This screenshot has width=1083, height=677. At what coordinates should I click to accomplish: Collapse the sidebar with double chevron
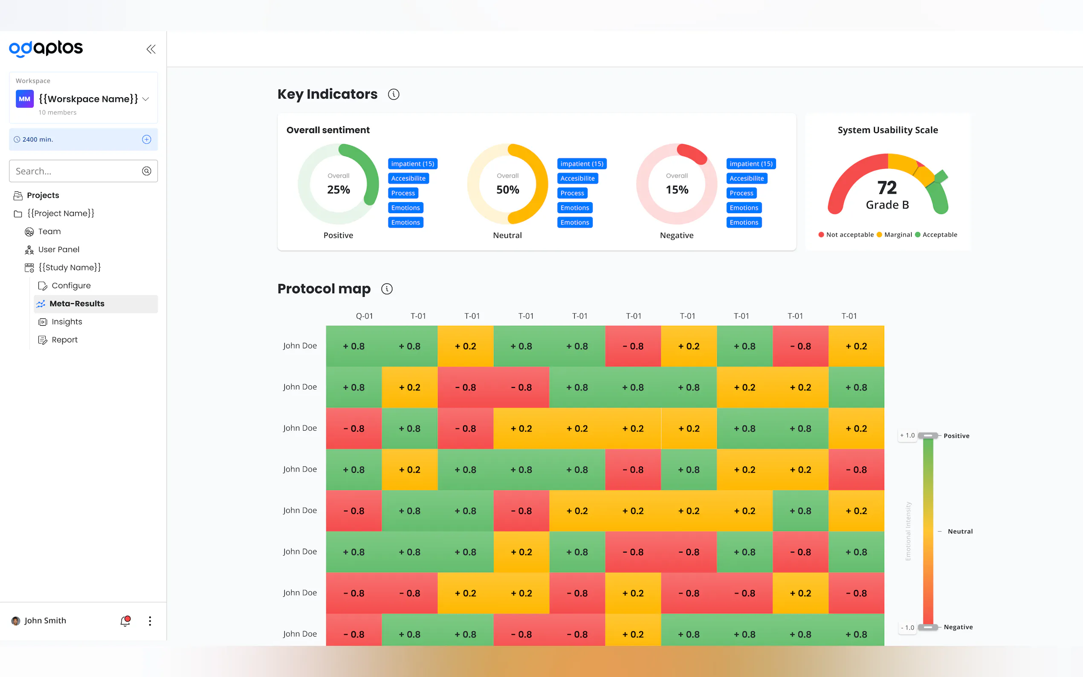click(x=151, y=49)
